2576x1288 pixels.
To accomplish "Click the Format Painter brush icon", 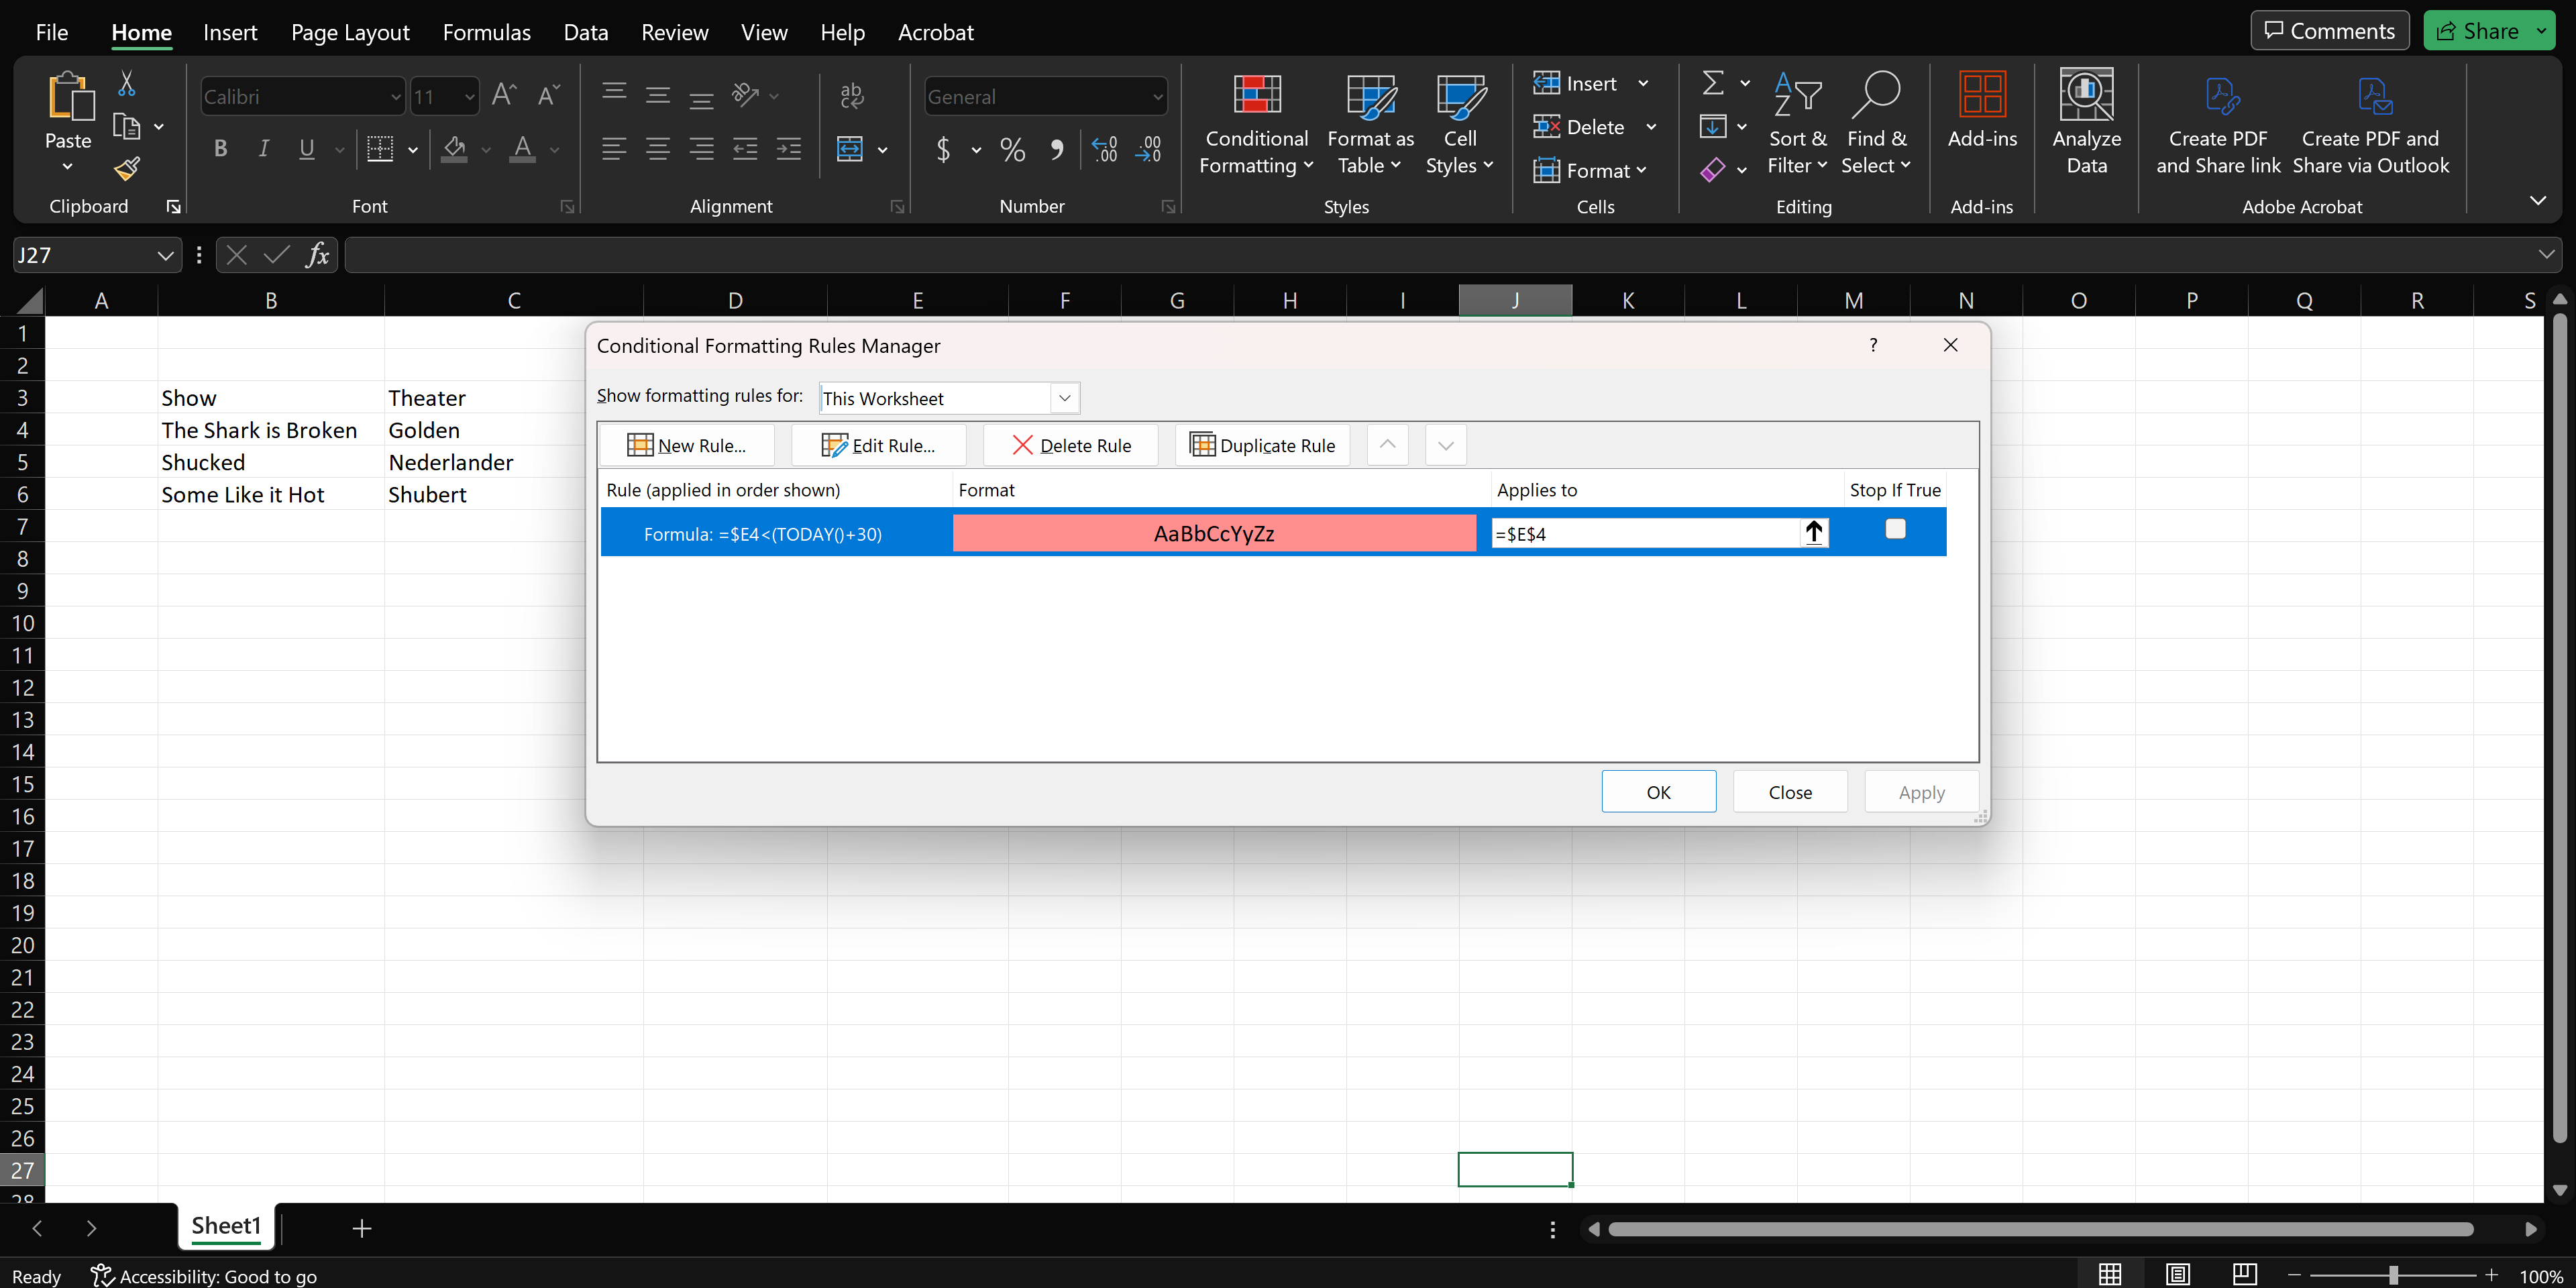I will [x=126, y=169].
